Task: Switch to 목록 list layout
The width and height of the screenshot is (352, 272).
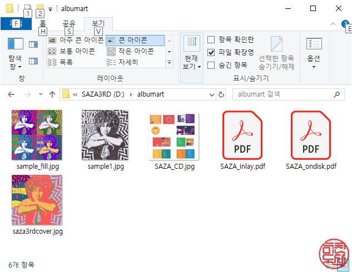Action: (x=60, y=62)
